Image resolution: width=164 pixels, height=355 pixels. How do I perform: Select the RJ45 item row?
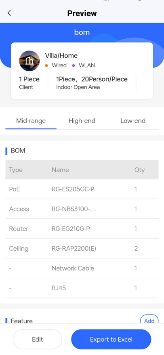tap(82, 288)
